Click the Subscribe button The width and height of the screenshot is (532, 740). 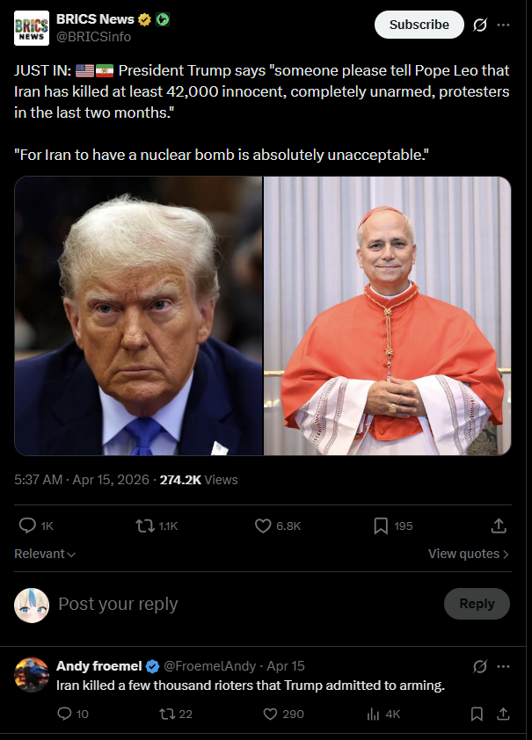tap(419, 25)
